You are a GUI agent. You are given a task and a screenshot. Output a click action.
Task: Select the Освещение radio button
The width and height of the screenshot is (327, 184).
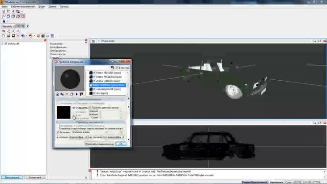(x=74, y=108)
